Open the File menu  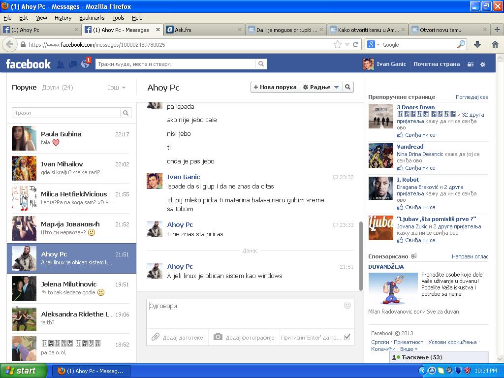click(x=7, y=18)
